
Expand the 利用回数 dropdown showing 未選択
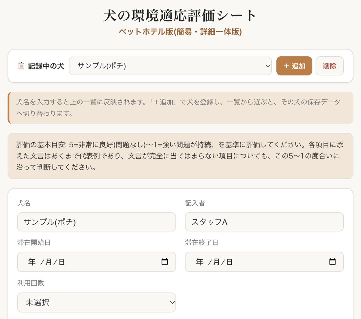click(x=96, y=302)
